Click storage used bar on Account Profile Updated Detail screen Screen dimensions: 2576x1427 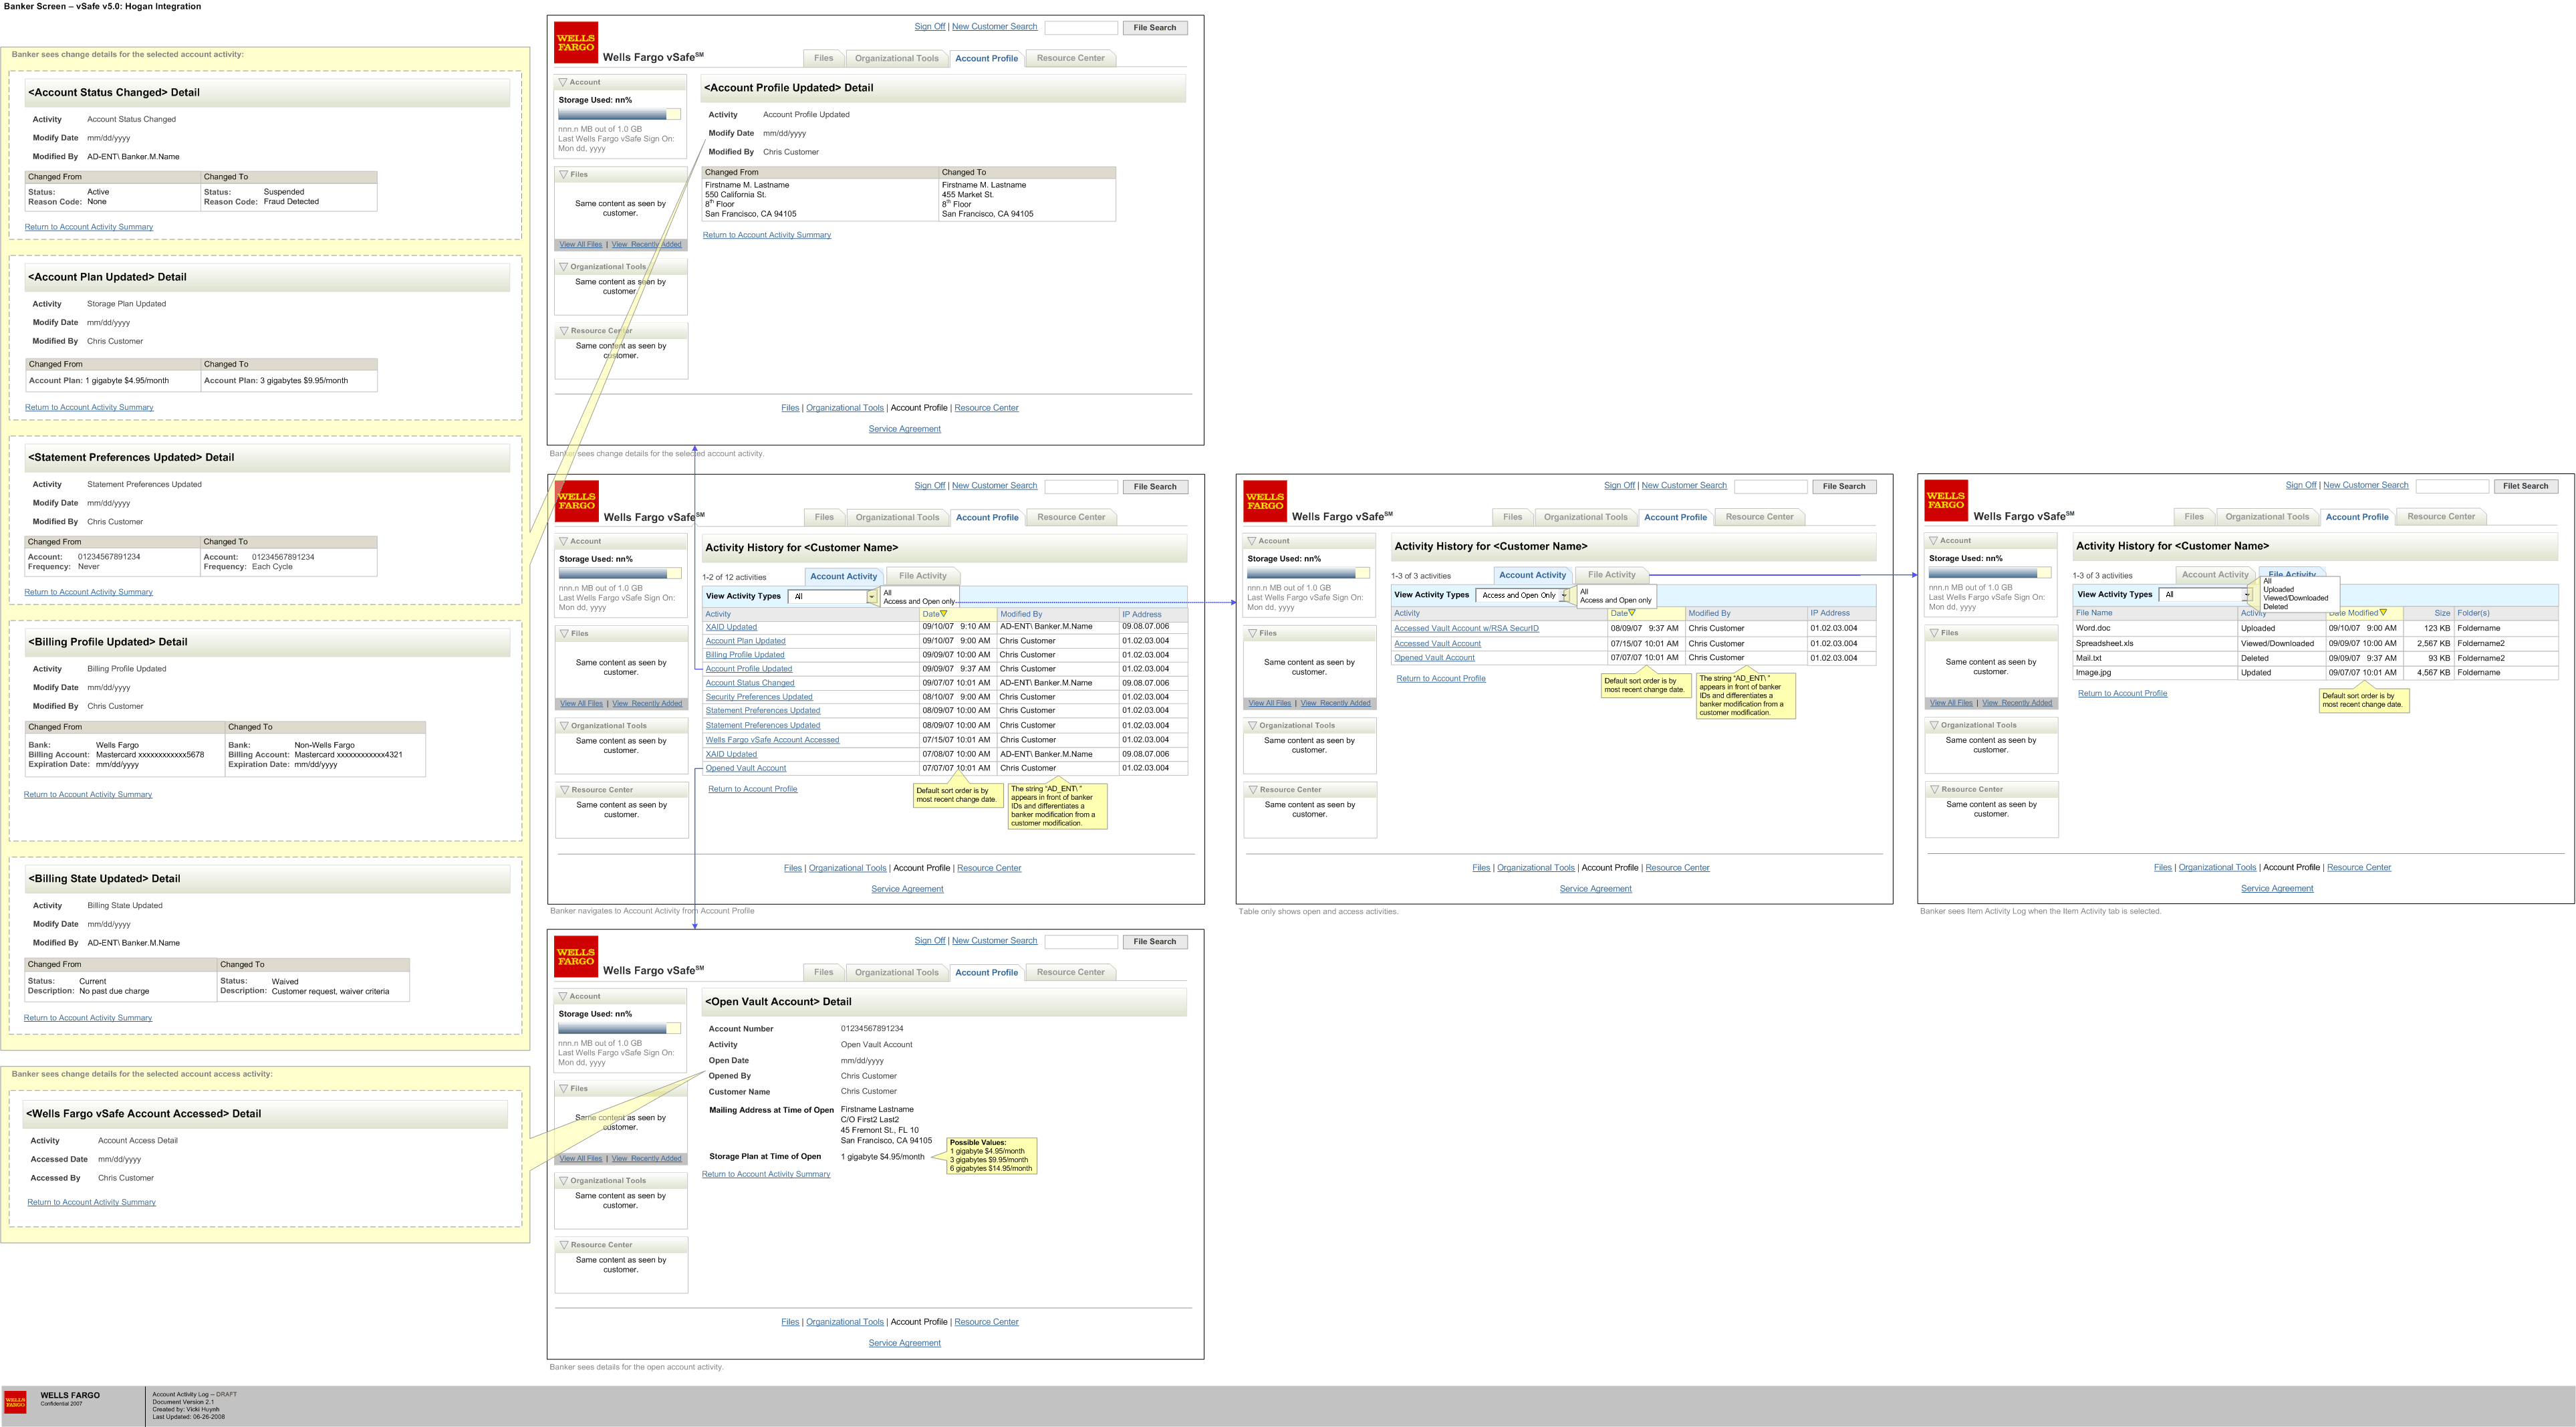[x=619, y=114]
